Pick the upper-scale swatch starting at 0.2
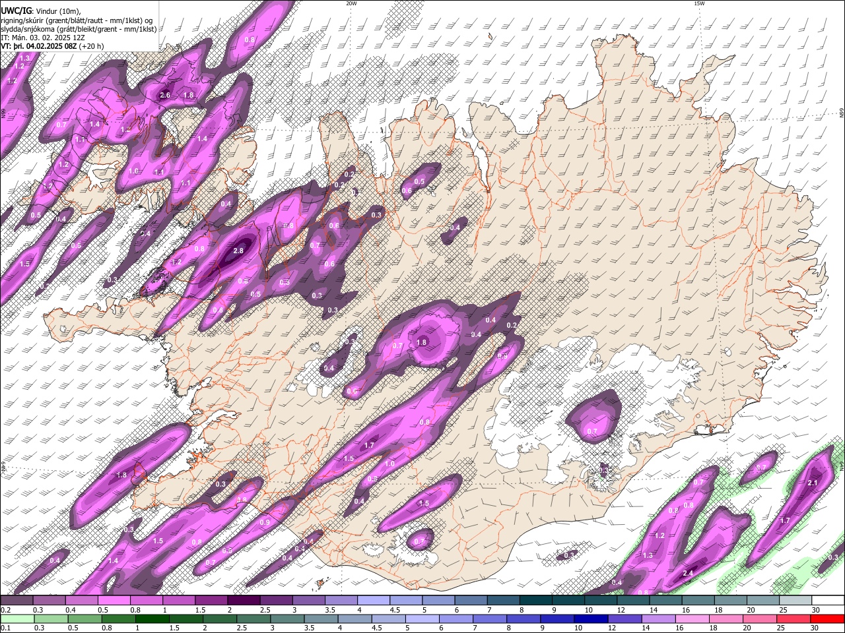 tap(17, 600)
